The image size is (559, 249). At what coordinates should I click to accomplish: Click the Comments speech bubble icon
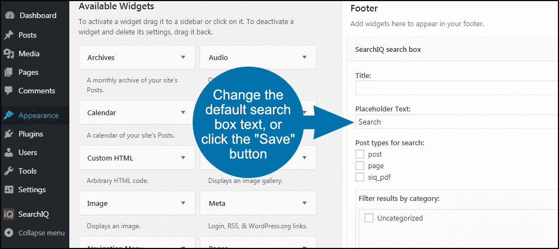click(x=9, y=91)
